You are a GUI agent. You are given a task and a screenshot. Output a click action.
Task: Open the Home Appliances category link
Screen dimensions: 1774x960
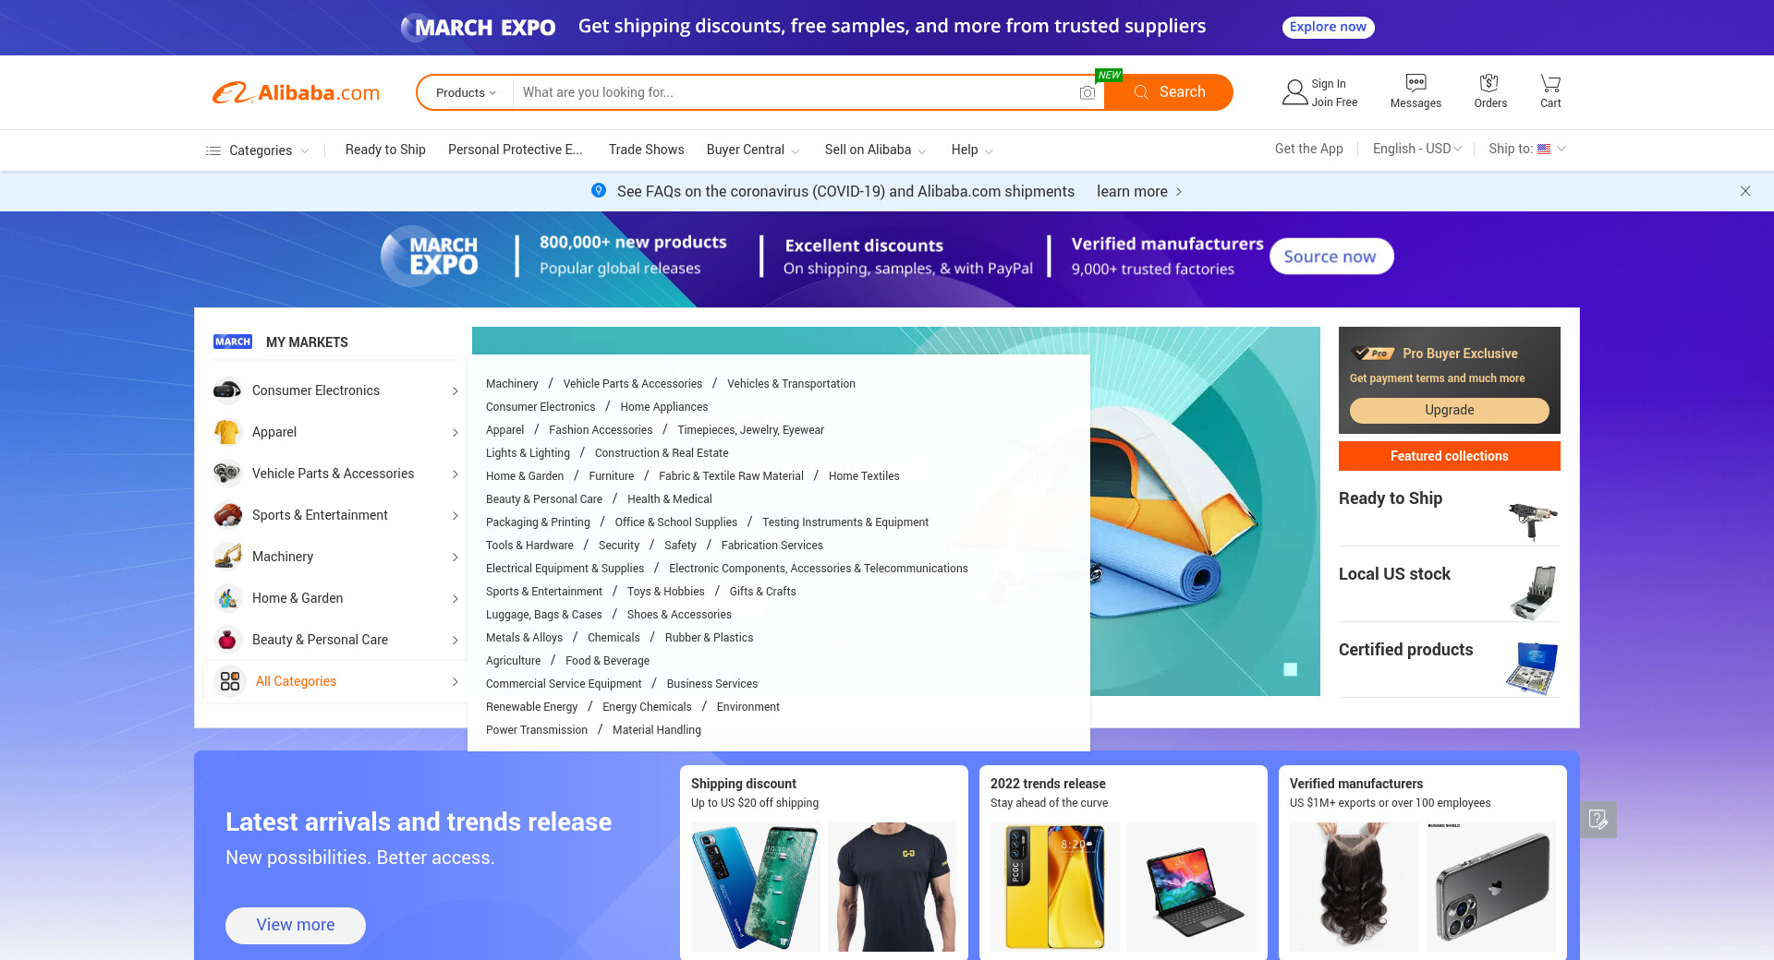[x=664, y=407]
